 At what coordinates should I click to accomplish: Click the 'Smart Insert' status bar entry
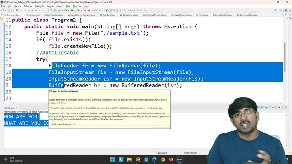pyautogui.click(x=190, y=153)
